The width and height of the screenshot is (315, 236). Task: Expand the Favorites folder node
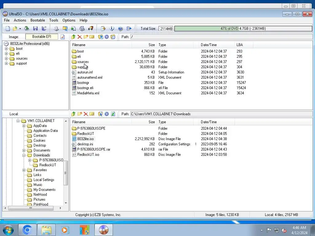24,170
